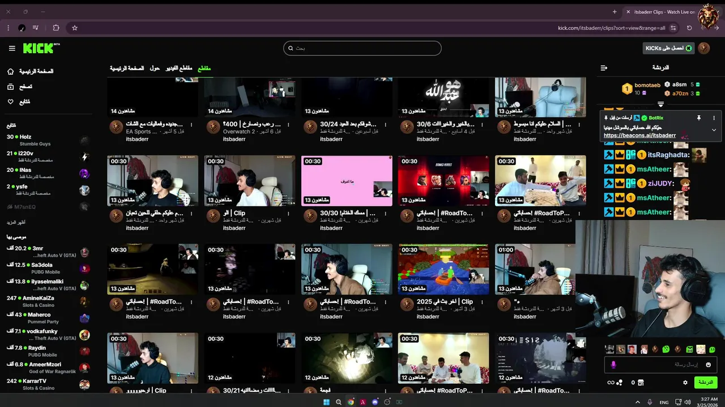Image resolution: width=725 pixels, height=407 pixels.
Task: Click the infinity icon under chat
Action: tap(611, 383)
